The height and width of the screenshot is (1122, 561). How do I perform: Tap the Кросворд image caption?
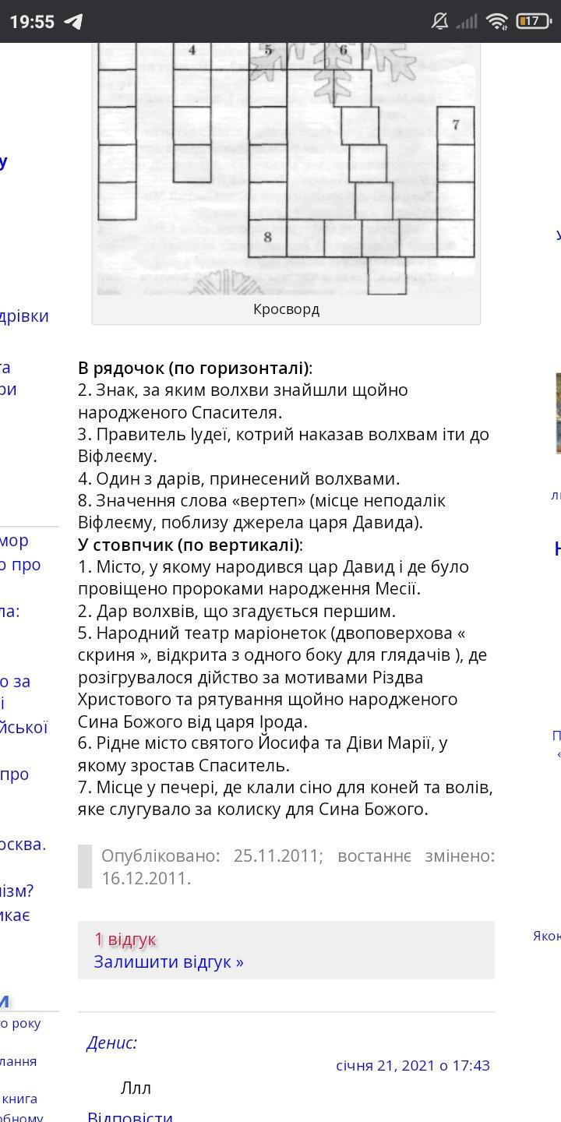point(286,309)
